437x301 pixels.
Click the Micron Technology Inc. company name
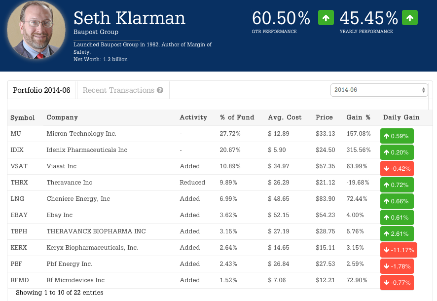(x=81, y=134)
